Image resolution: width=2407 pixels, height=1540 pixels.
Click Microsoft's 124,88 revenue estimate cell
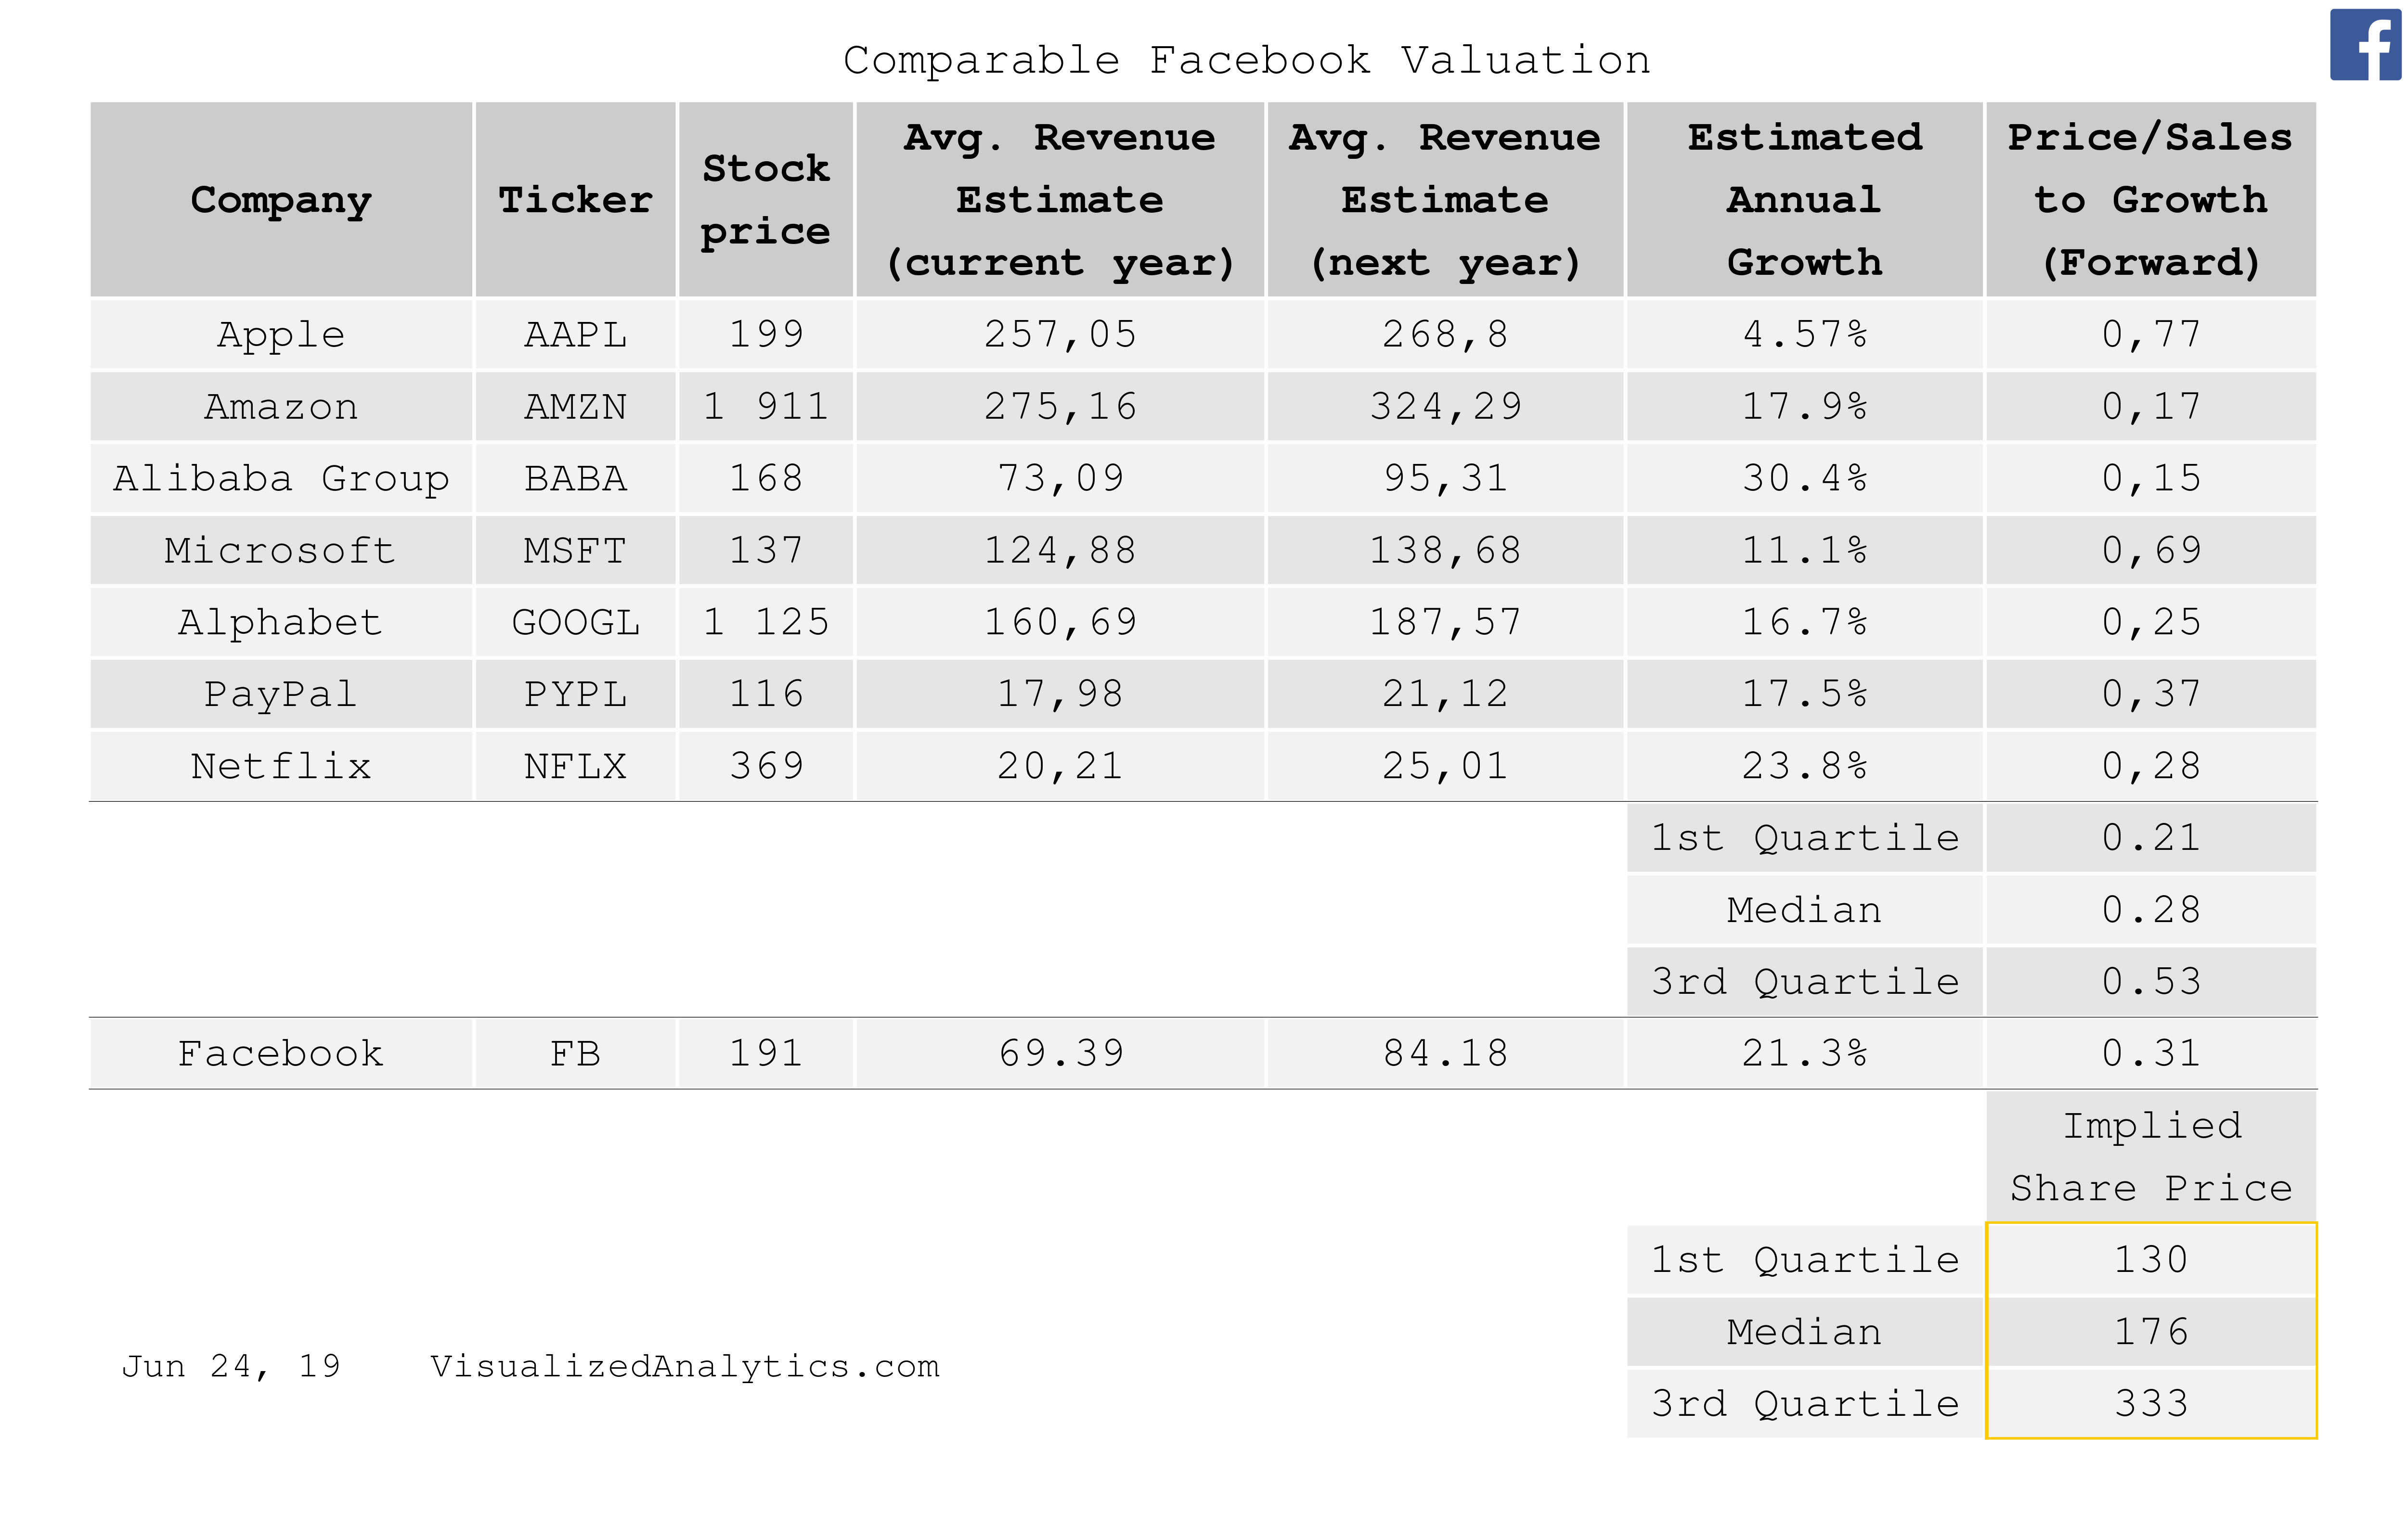coord(1060,551)
